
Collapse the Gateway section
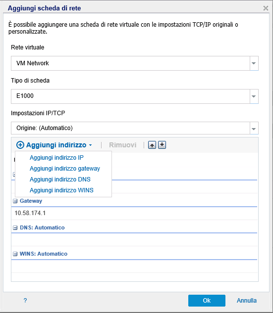(15, 201)
